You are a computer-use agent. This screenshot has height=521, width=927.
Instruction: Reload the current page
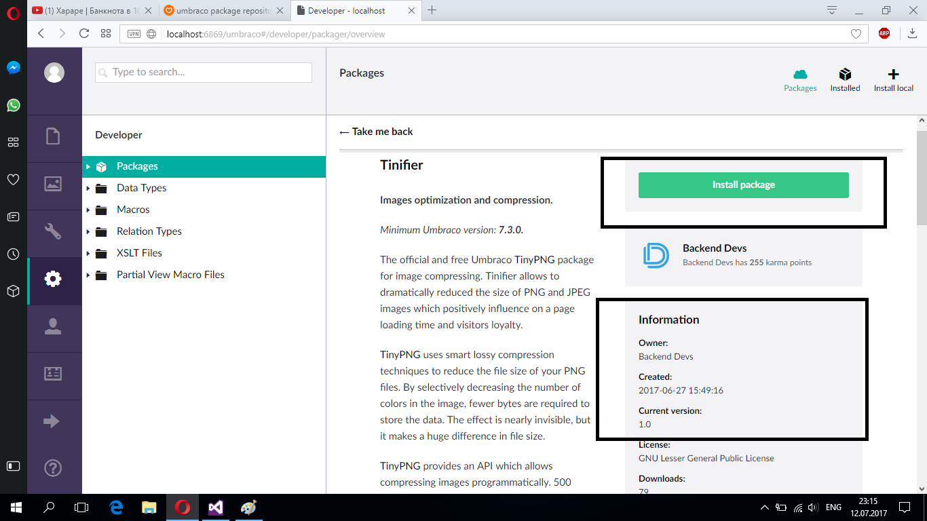[x=84, y=33]
